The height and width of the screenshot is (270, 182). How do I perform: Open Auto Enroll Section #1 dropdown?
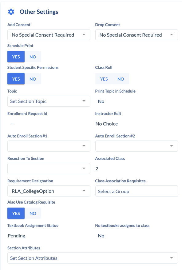[x=49, y=146]
